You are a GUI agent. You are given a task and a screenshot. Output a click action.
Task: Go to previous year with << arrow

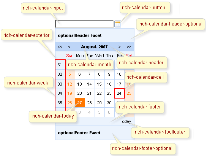click(x=60, y=47)
